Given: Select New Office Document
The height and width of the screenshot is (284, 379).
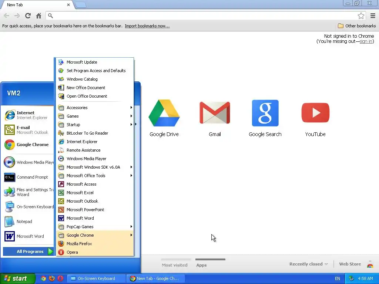Looking at the screenshot, I should (95, 88).
